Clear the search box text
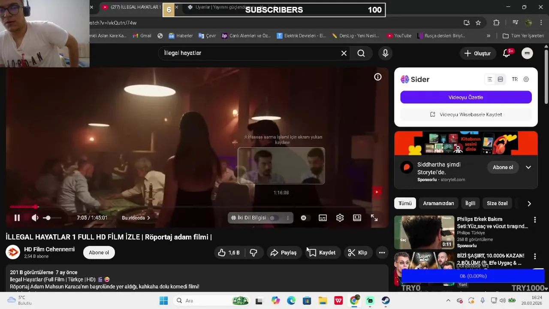549x309 pixels. pos(344,53)
